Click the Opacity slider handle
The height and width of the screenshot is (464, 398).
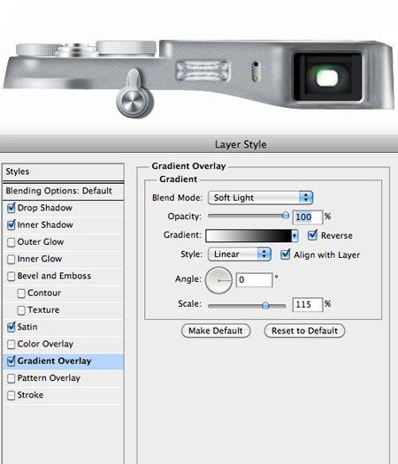286,215
